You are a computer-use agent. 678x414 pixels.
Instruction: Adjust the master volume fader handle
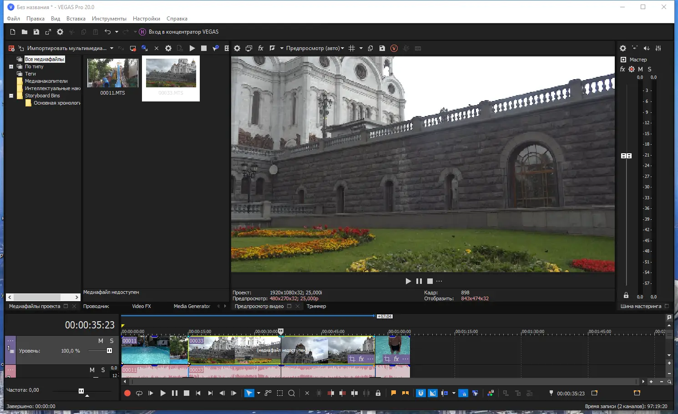(626, 156)
